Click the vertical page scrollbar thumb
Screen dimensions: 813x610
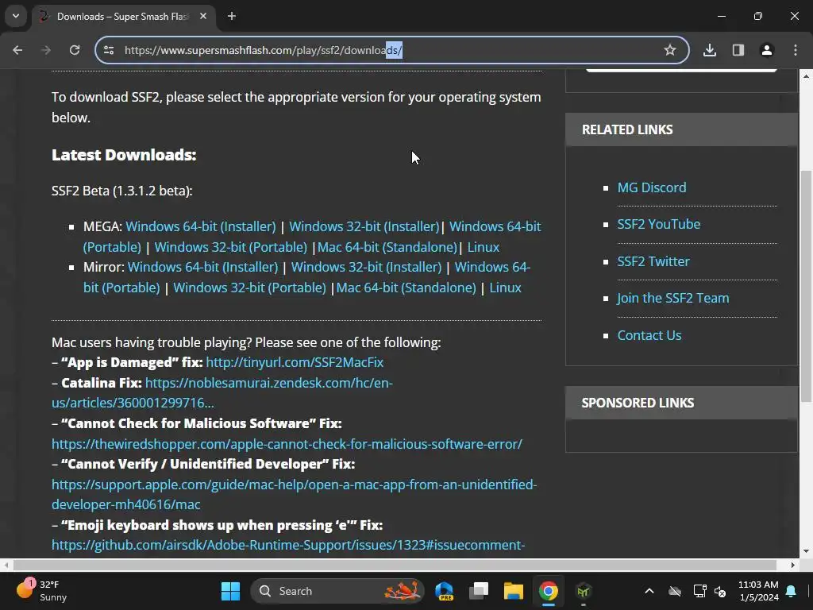tap(806, 286)
